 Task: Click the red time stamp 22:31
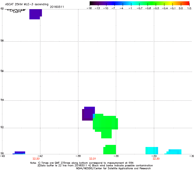click(x=93, y=159)
